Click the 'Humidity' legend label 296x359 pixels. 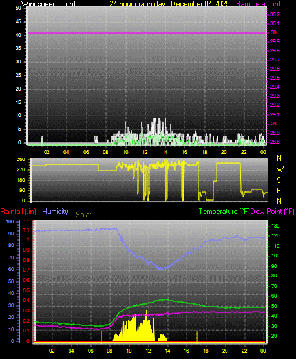(x=55, y=212)
